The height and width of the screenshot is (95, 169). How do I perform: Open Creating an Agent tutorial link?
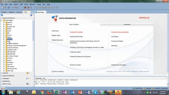75,52
